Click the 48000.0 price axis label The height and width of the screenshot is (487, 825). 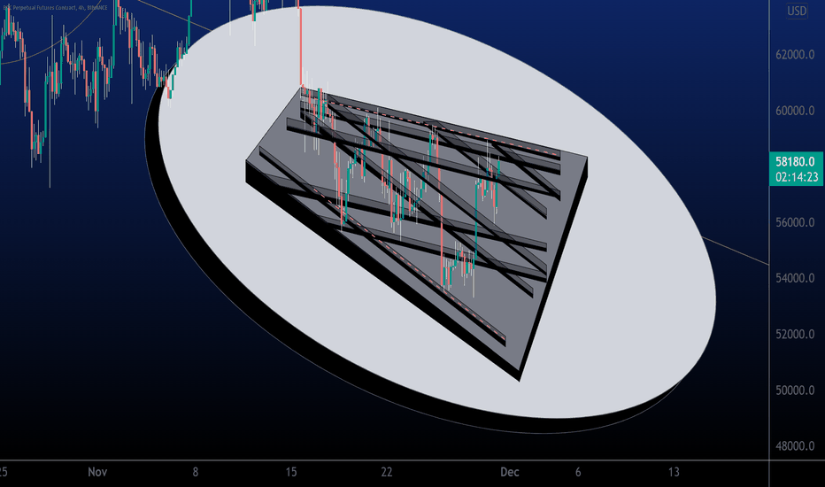coord(795,446)
